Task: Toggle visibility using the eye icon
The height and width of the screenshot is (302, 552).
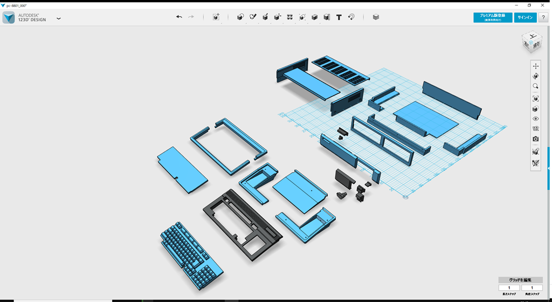Action: pos(535,119)
